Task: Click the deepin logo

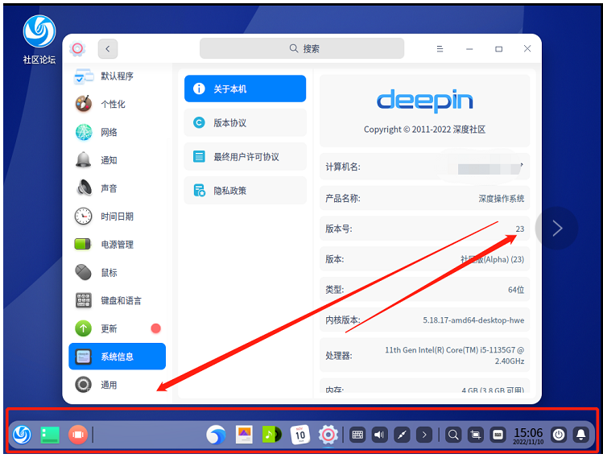Action: click(x=424, y=101)
